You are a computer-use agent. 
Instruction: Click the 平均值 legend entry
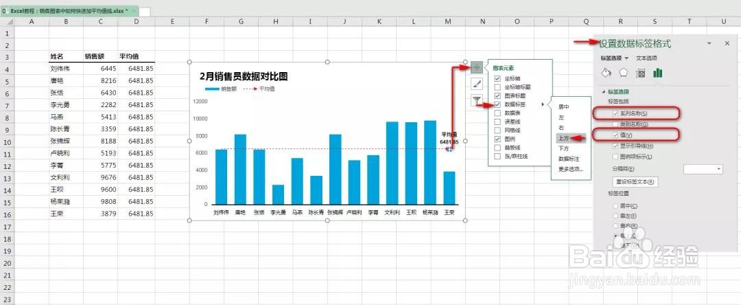point(259,89)
